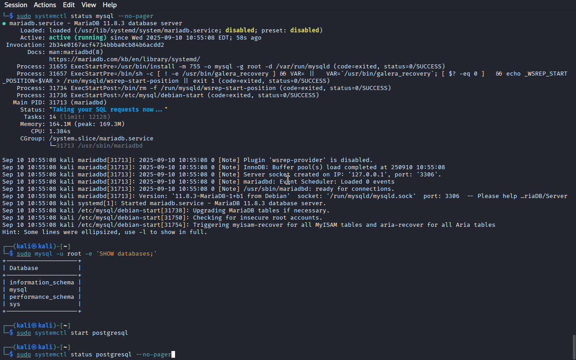Screen dimensions: 576x360
Task: Open the Edit menu
Action: 69,5
